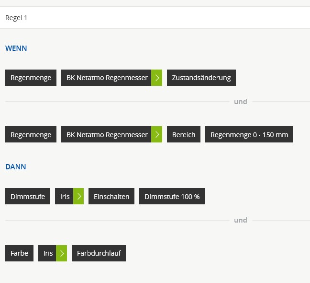Click the Regel 1 rule header
Screen dimensions: 310x283
16,18
